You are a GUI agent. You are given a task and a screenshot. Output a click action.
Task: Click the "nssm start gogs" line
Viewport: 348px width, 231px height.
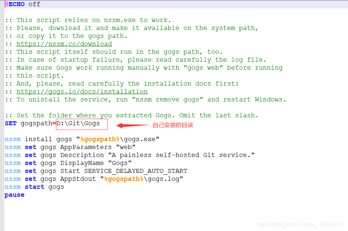(34, 187)
